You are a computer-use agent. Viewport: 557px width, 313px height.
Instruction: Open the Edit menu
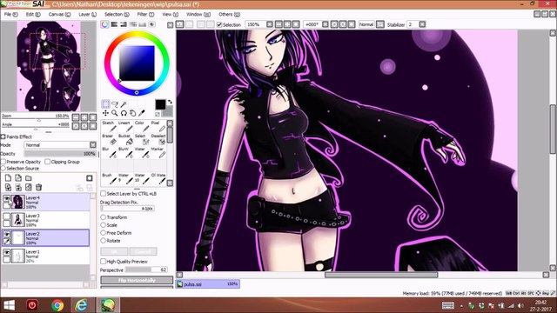click(33, 14)
